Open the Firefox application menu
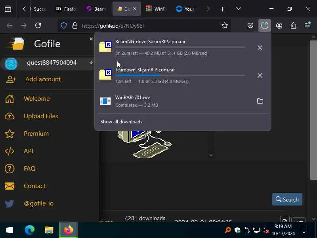 tap(307, 25)
